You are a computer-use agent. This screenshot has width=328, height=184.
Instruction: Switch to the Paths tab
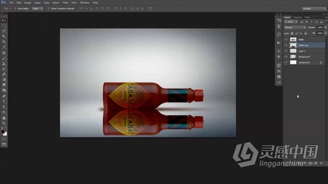307,17
